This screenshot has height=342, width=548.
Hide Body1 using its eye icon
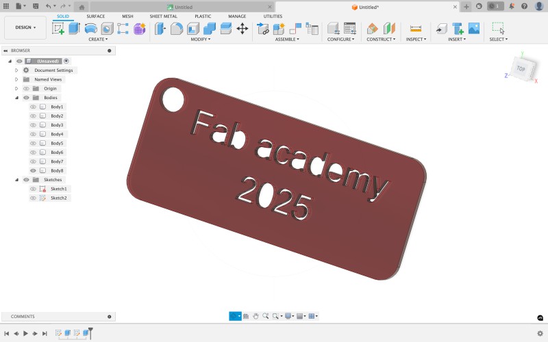33,107
